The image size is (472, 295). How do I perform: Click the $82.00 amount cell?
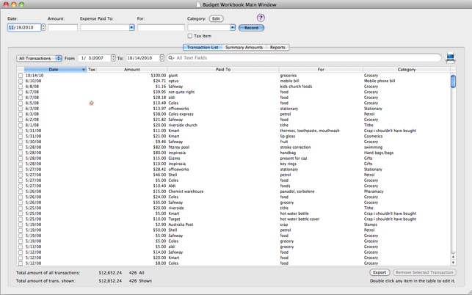pos(159,147)
